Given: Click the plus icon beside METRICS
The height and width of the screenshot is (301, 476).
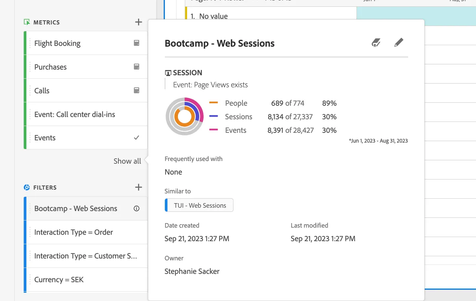Looking at the screenshot, I should 138,22.
